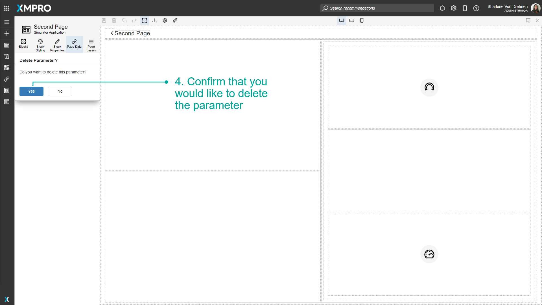Open the help question mark menu
The height and width of the screenshot is (305, 542).
tap(476, 8)
